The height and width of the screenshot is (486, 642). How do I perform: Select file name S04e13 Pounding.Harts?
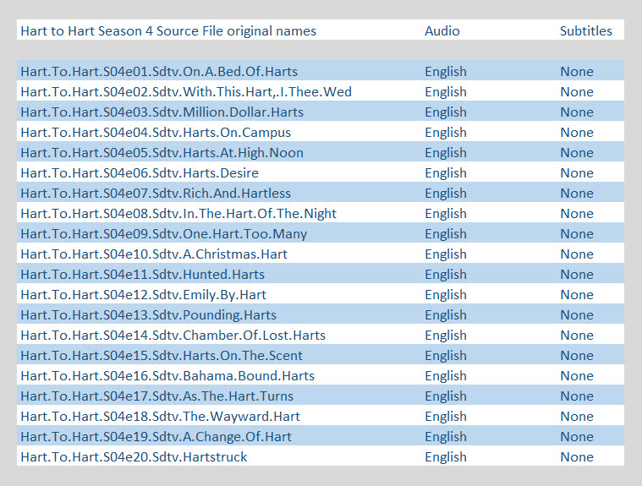pos(149,315)
